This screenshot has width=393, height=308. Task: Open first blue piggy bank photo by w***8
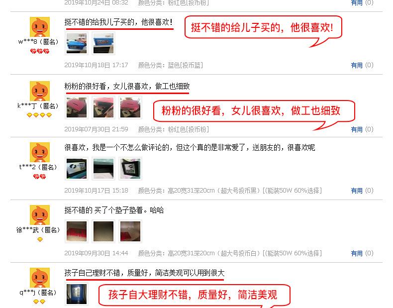click(77, 43)
